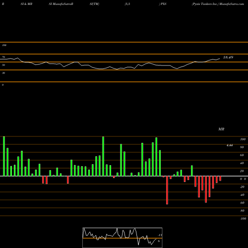Click the 50 level label on RSI axis
This screenshot has width=248, height=248.
pyautogui.click(x=3, y=65)
